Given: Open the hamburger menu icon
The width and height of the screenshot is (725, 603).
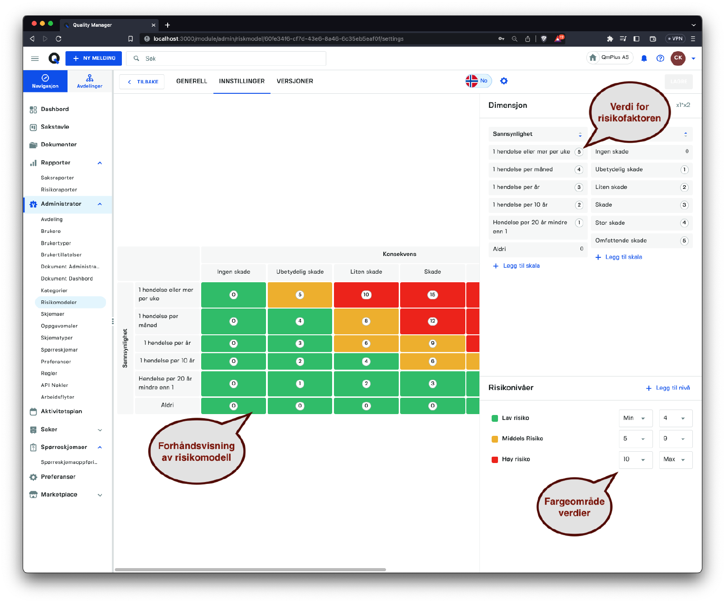Looking at the screenshot, I should point(35,58).
